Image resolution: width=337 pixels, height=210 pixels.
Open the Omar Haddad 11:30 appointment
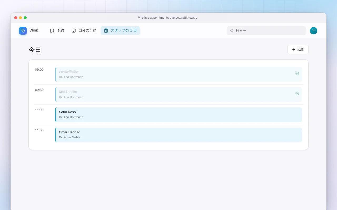tap(179, 135)
